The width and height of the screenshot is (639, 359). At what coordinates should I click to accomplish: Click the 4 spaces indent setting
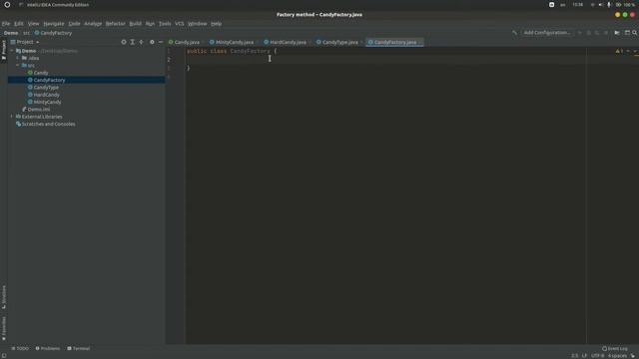pyautogui.click(x=617, y=355)
